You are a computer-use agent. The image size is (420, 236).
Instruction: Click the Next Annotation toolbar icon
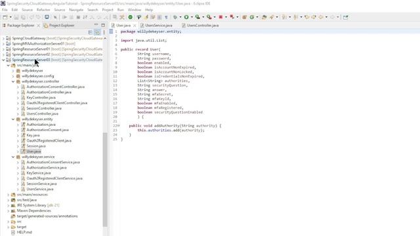[284, 17]
